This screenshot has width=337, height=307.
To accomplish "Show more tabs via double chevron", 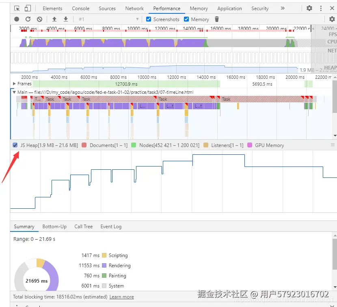I will tap(283, 8).
